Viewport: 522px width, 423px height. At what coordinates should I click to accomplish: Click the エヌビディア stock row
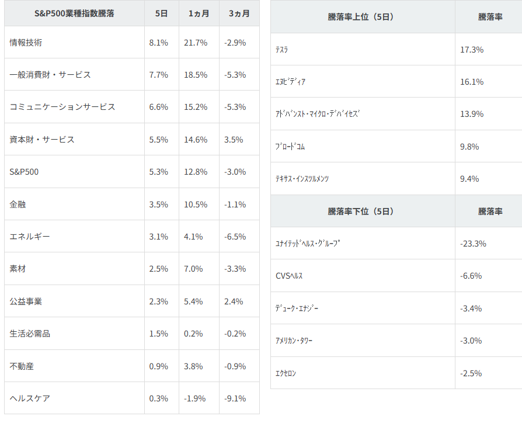(291, 82)
